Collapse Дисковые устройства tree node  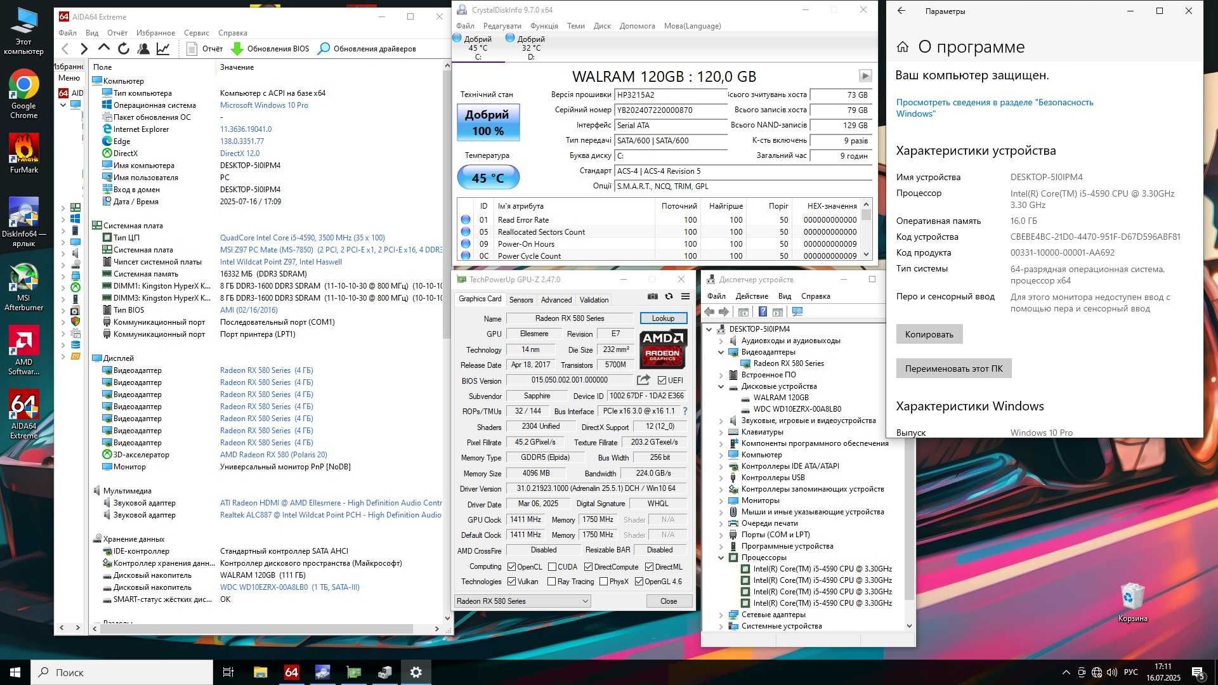(721, 386)
